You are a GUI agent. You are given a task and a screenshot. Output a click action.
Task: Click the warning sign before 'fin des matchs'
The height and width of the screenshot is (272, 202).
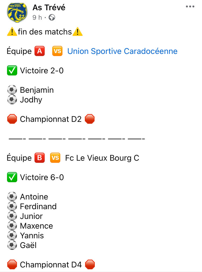pos(12,32)
